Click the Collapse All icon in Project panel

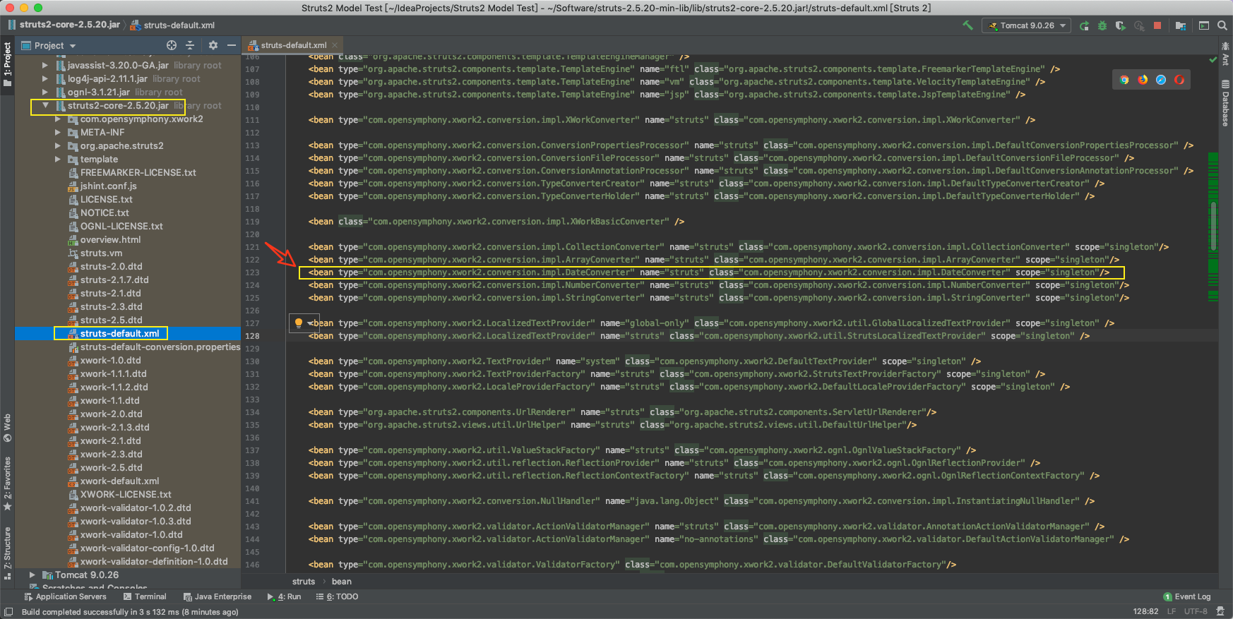click(x=190, y=45)
